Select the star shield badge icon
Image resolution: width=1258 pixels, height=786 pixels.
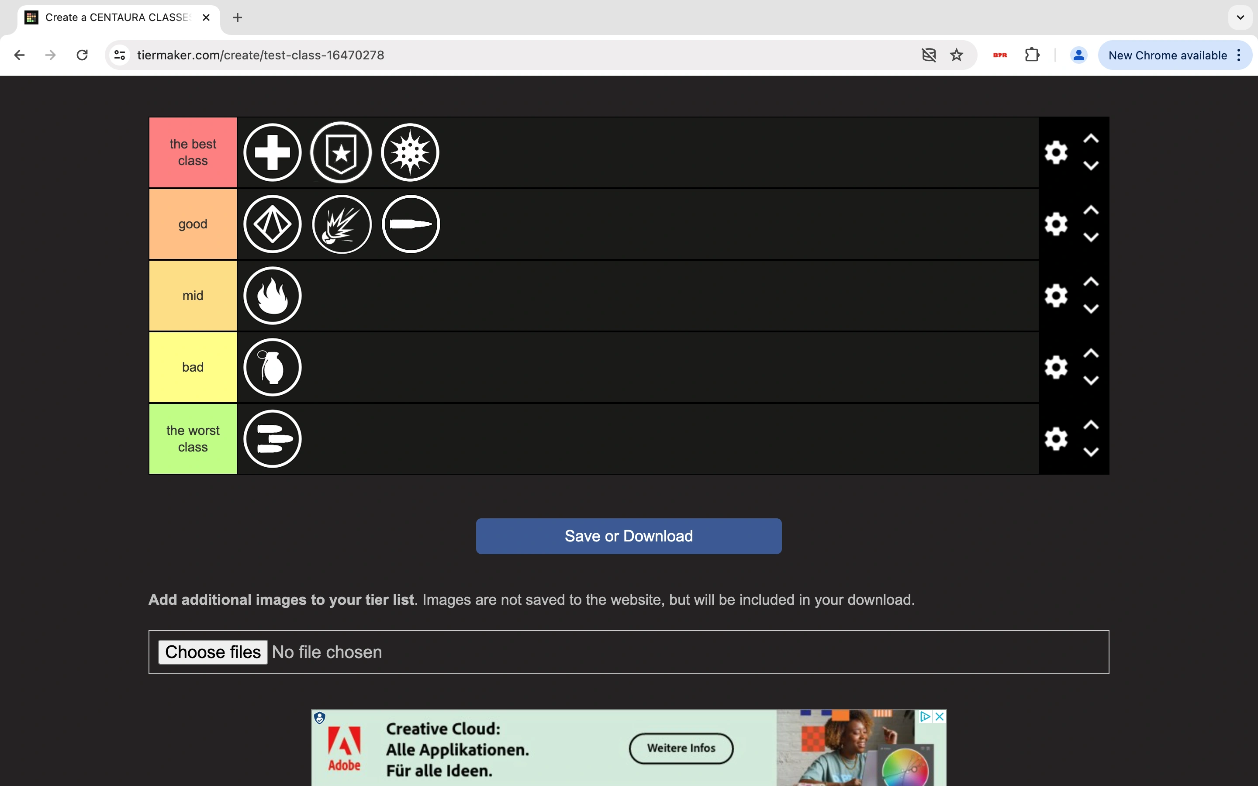(341, 152)
